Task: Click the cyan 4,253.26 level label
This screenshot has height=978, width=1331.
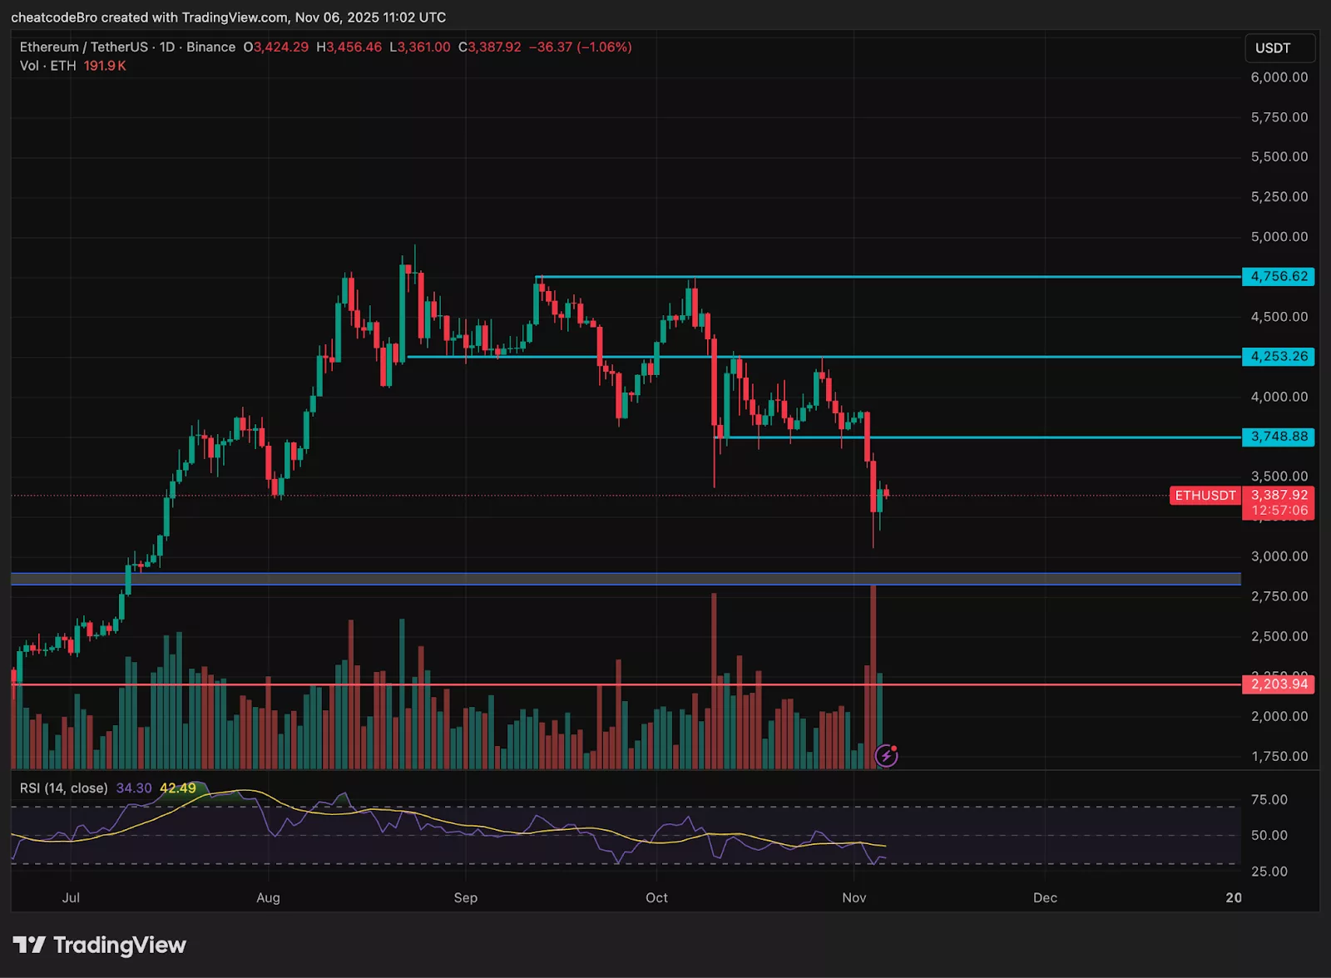Action: 1279,358
